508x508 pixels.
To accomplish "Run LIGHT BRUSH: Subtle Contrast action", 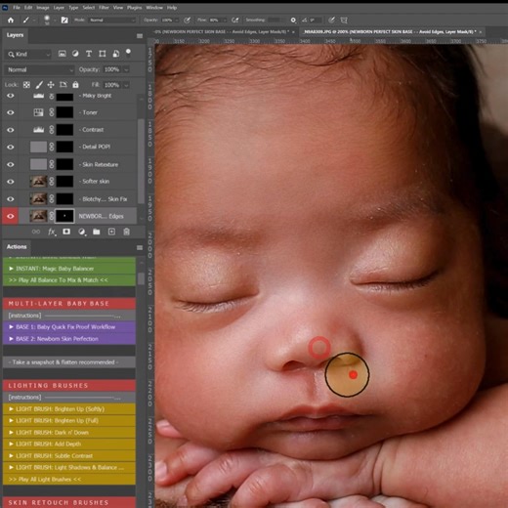I will (x=69, y=456).
